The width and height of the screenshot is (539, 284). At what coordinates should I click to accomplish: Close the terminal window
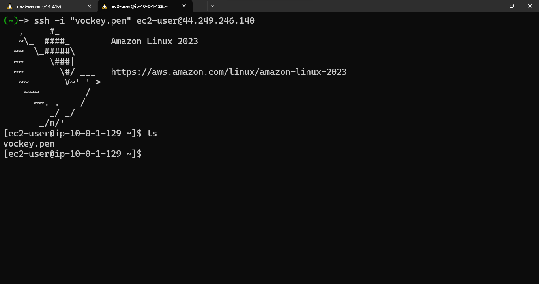tap(530, 6)
